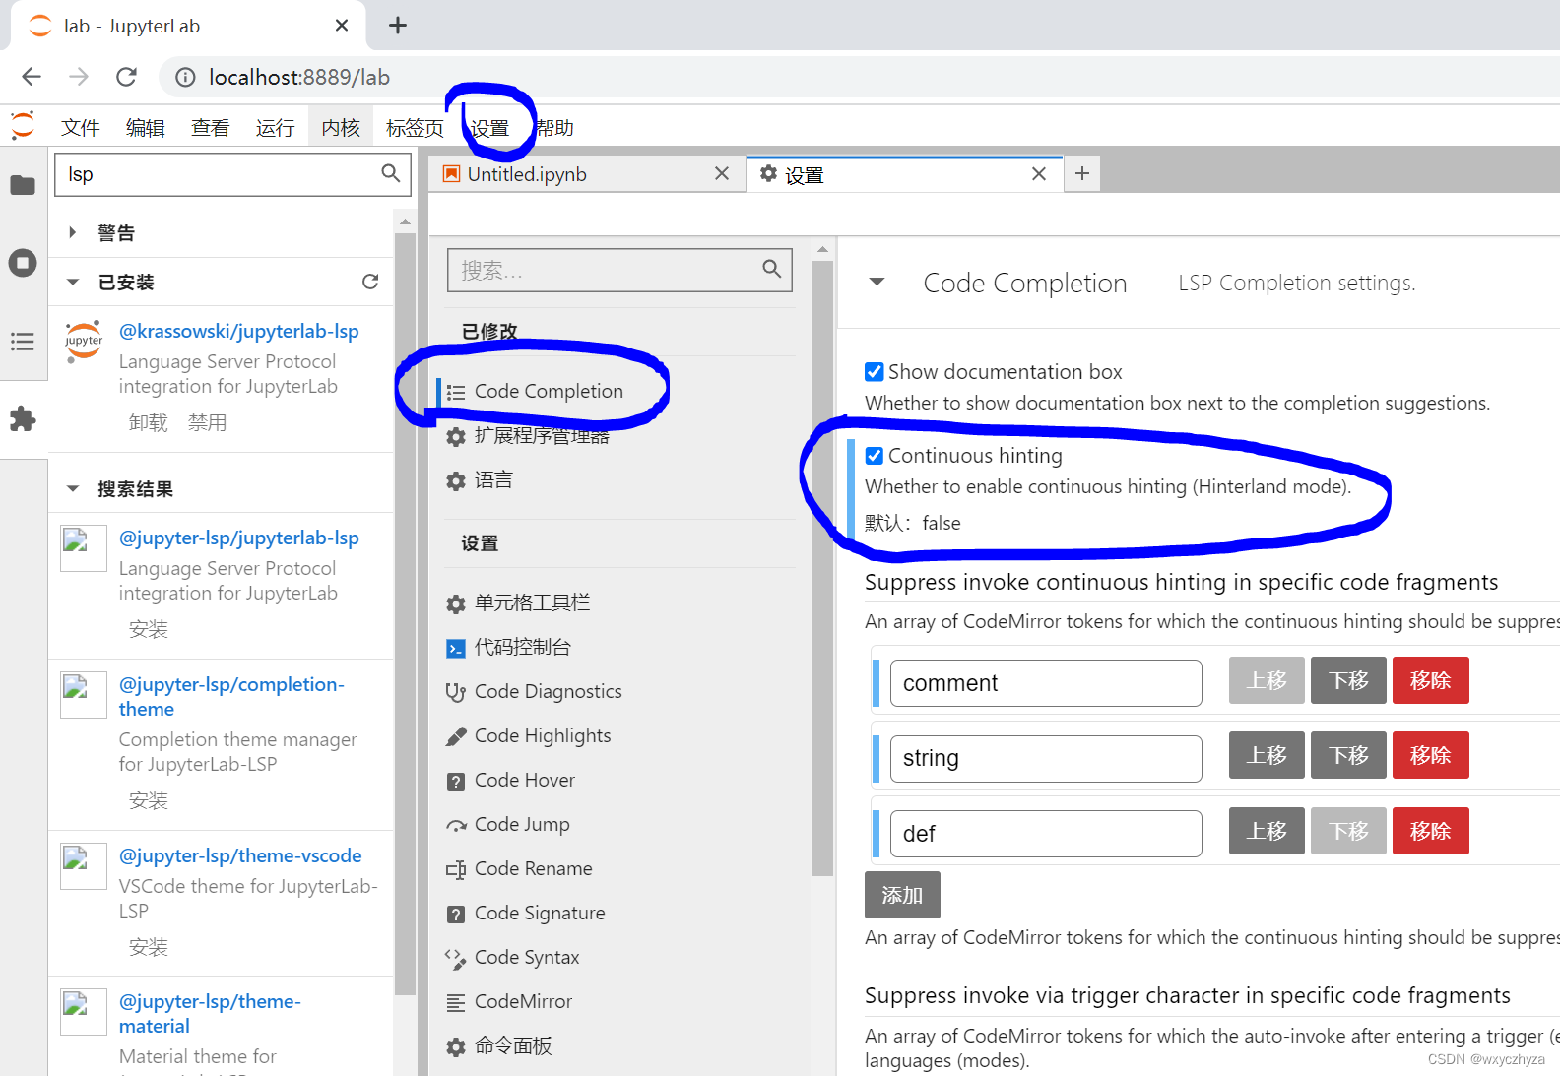The height and width of the screenshot is (1076, 1560).
Task: Open the 查看 menu
Action: [210, 127]
